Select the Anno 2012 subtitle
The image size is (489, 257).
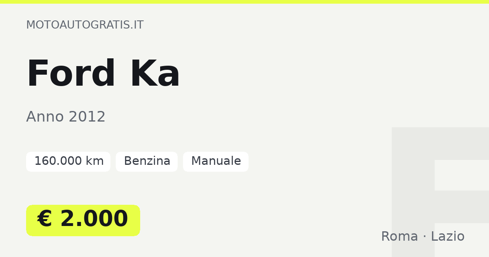coord(66,117)
